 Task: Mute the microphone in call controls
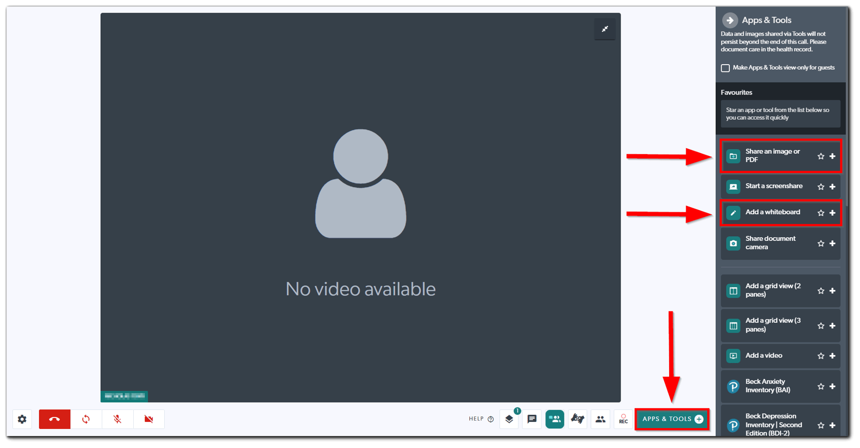(x=117, y=419)
